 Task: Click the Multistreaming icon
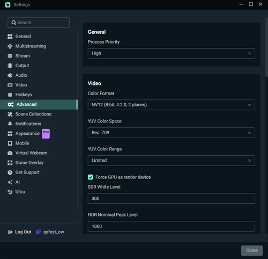(10, 46)
